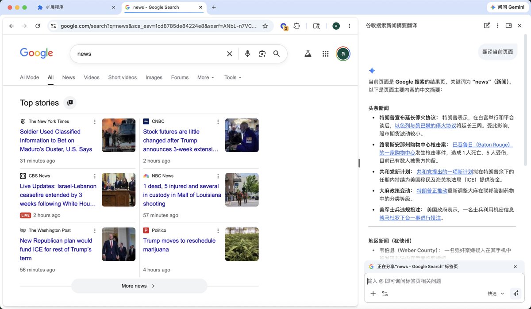Click the 问问 Gemini button
Screen dimensions: 531x309
(x=507, y=8)
